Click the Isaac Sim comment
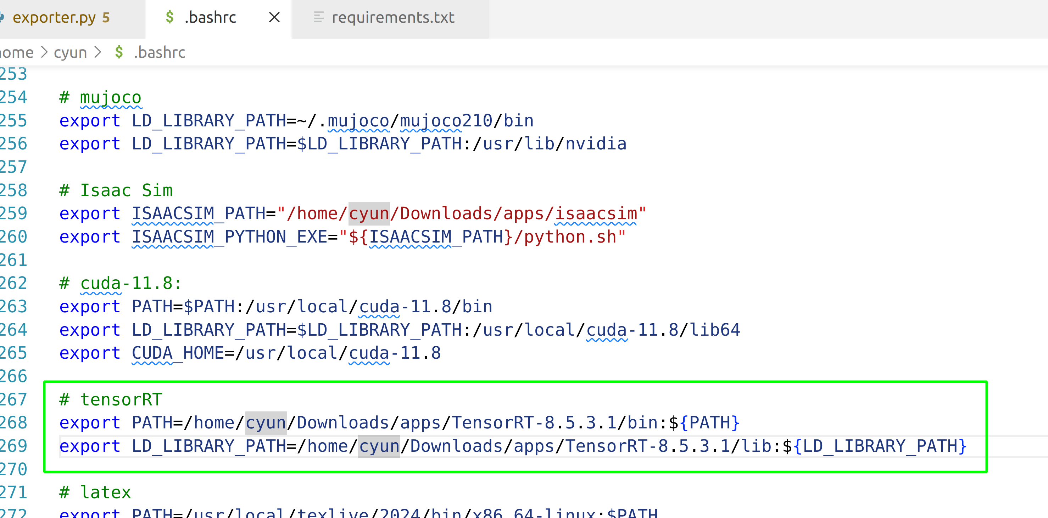Viewport: 1048px width, 518px height. tap(126, 190)
